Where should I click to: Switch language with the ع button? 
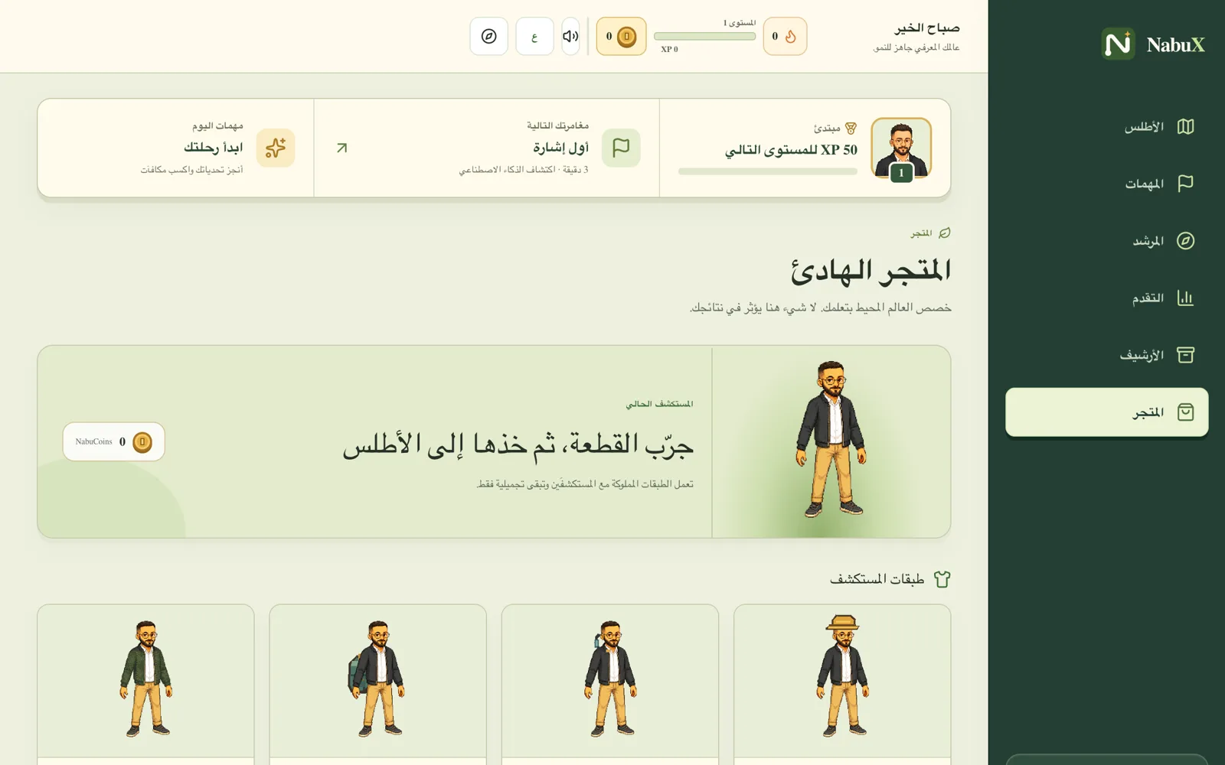click(534, 36)
